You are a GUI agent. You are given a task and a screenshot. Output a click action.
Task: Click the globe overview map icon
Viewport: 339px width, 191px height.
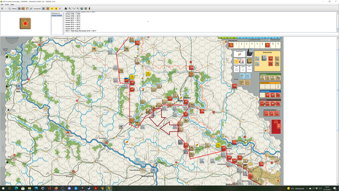click(82, 8)
